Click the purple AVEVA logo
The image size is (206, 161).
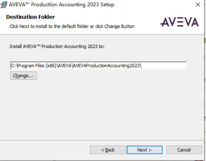pos(179,22)
